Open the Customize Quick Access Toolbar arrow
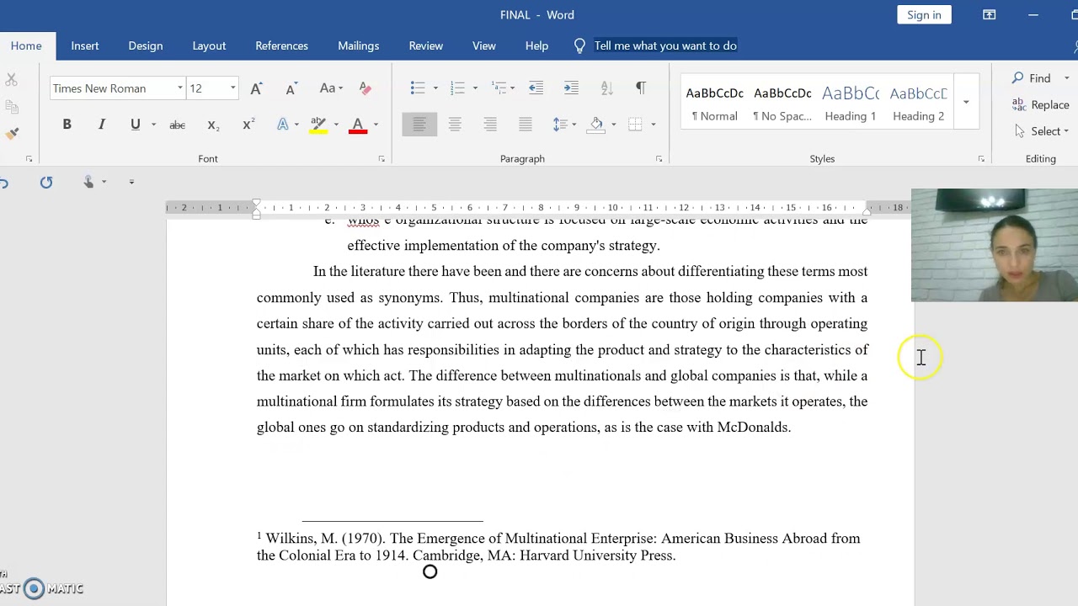The image size is (1078, 606). tap(131, 182)
